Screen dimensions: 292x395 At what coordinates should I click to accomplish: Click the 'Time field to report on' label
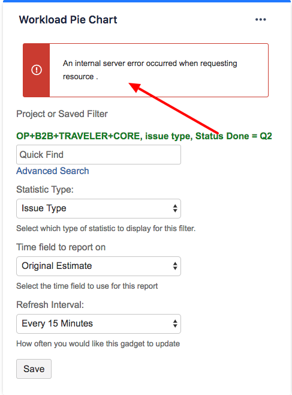[61, 247]
